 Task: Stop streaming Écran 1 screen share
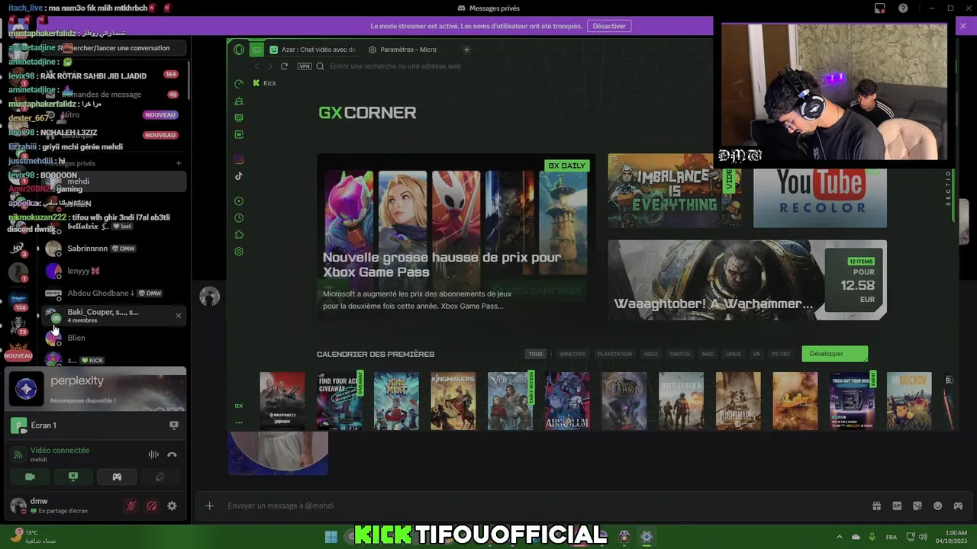coord(174,425)
